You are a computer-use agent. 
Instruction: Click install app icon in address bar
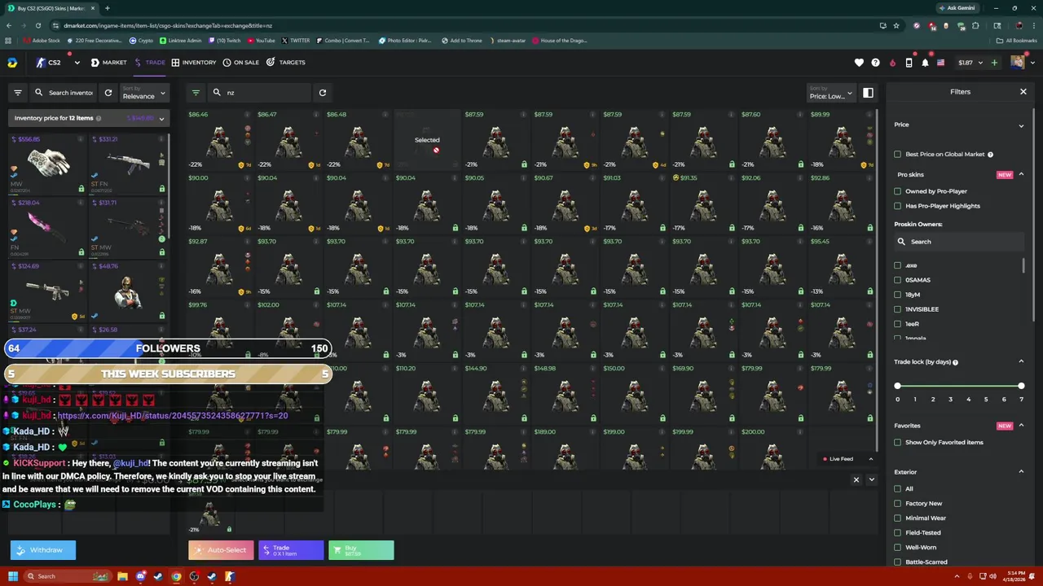[882, 25]
